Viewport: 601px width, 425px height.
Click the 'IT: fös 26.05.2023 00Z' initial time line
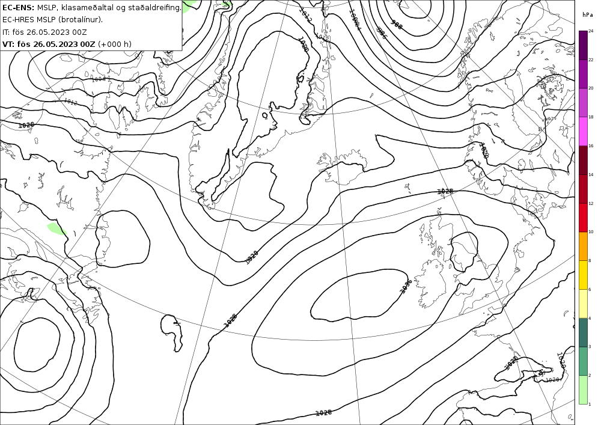[44, 32]
